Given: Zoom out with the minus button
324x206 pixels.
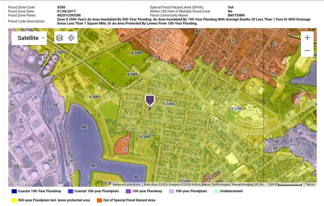Looking at the screenshot, I should [x=307, y=51].
